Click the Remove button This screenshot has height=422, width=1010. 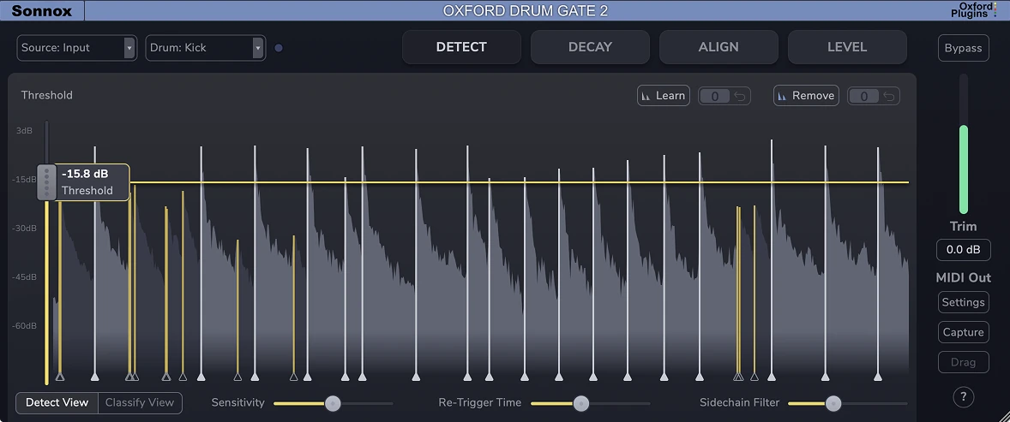[806, 96]
